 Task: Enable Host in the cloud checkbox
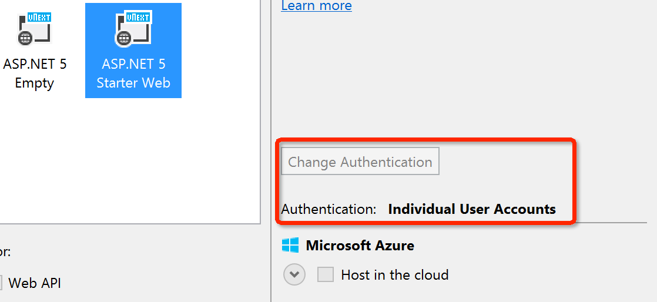(x=326, y=275)
